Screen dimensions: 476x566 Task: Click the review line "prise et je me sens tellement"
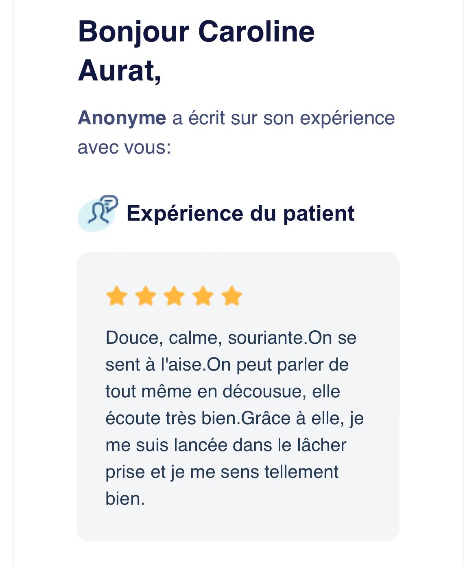222,472
